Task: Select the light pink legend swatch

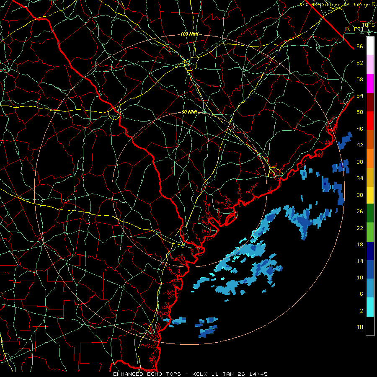Action: 370,65
